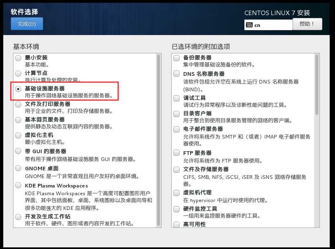335x249 pixels.
Task: Choose the 开发及生成工作站 environment
Action: [x=18, y=217]
